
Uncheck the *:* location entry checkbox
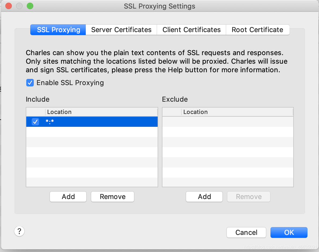pyautogui.click(x=35, y=122)
